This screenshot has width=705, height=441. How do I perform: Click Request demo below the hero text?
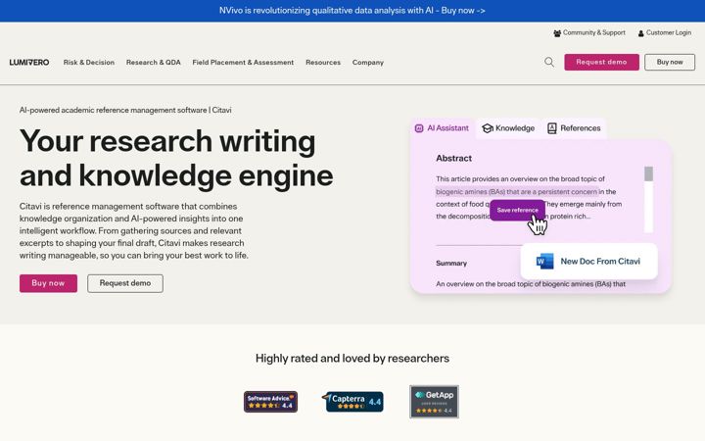click(x=125, y=283)
